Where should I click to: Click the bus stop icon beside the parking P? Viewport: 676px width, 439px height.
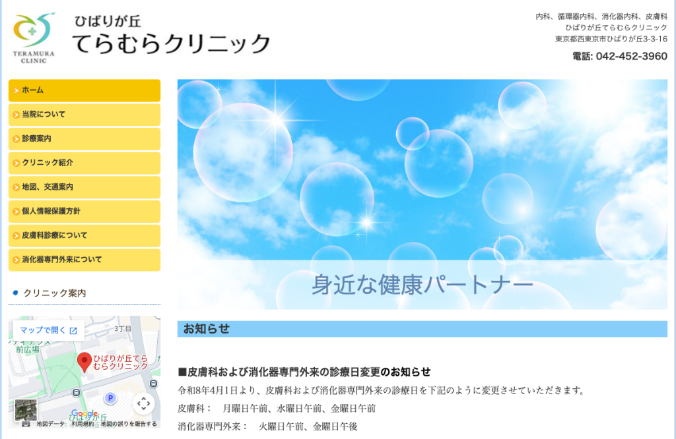[77, 392]
